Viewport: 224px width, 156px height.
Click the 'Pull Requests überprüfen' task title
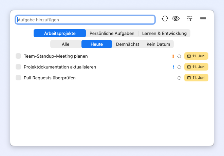coord(50,78)
